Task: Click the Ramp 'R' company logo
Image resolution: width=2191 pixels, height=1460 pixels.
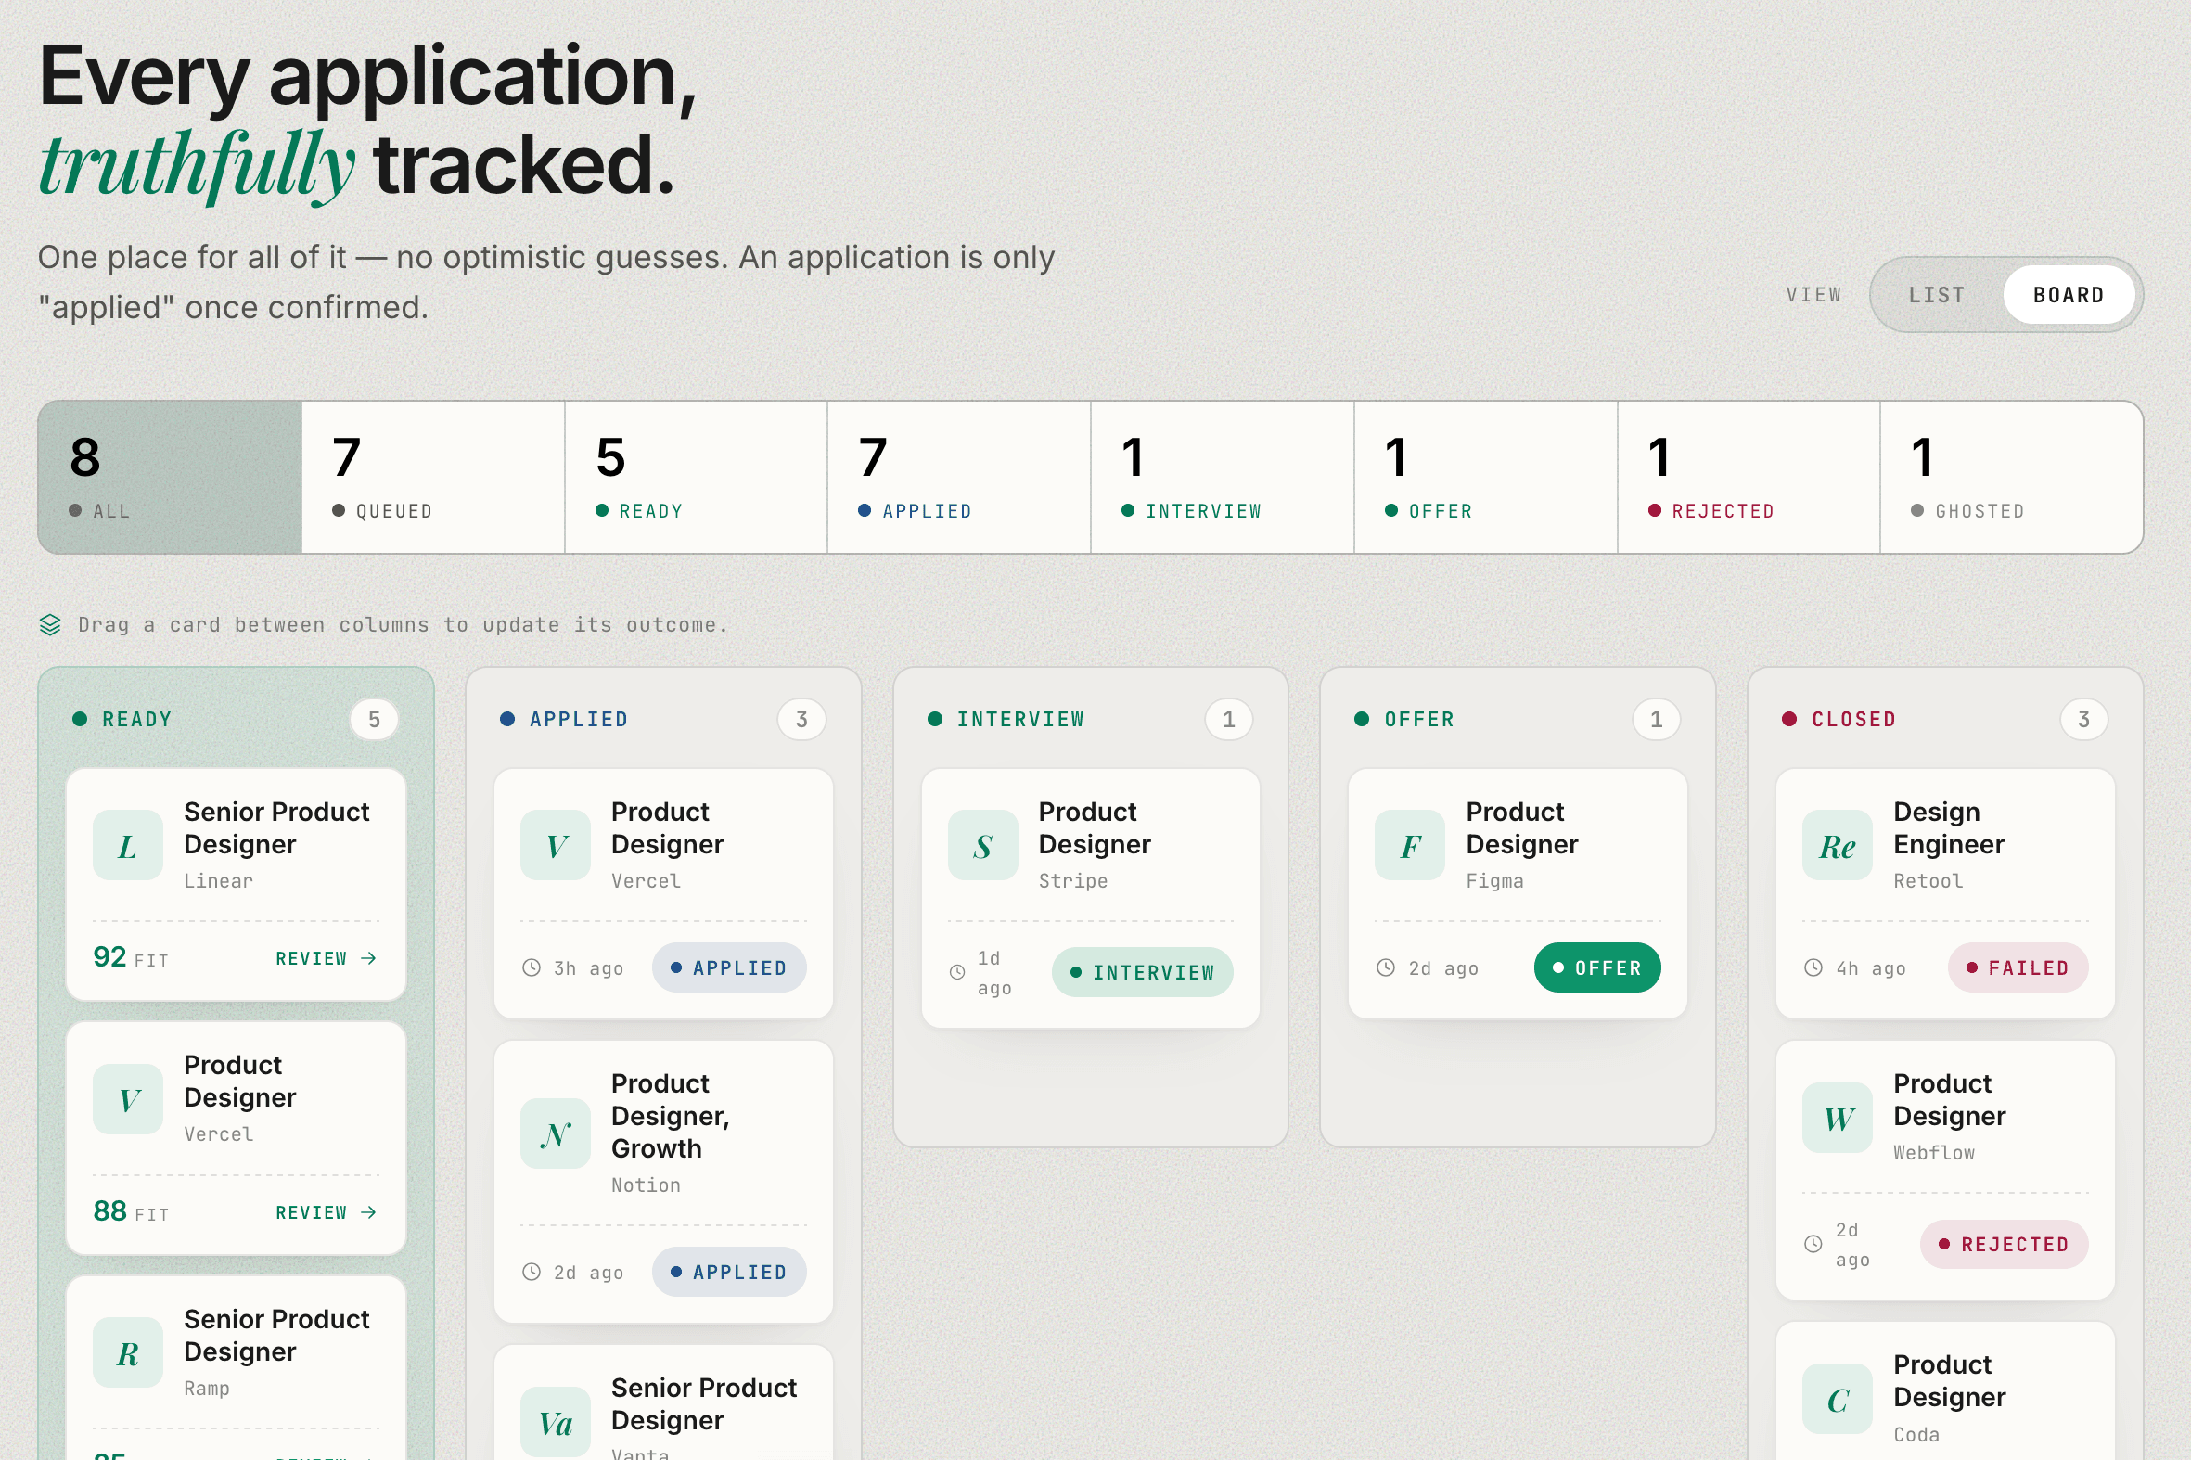Action: [128, 1353]
